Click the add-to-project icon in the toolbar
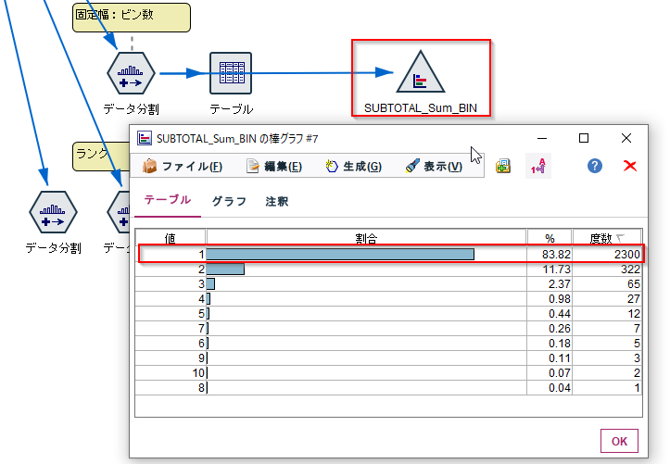The image size is (670, 464). (503, 166)
